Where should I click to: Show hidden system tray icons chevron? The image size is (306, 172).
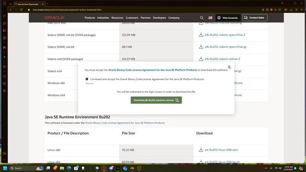coord(266,168)
